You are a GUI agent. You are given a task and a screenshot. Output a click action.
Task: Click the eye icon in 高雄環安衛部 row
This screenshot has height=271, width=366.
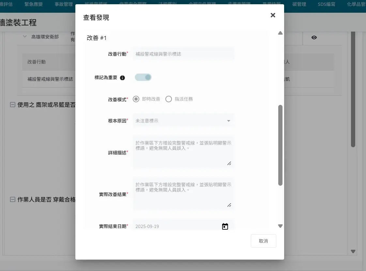click(x=314, y=37)
